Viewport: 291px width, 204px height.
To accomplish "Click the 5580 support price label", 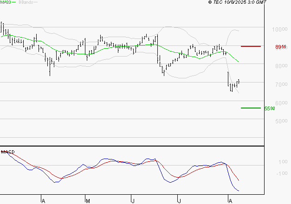I will (x=269, y=108).
